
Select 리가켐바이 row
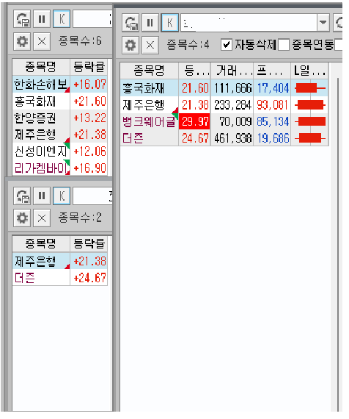pyautogui.click(x=60, y=168)
